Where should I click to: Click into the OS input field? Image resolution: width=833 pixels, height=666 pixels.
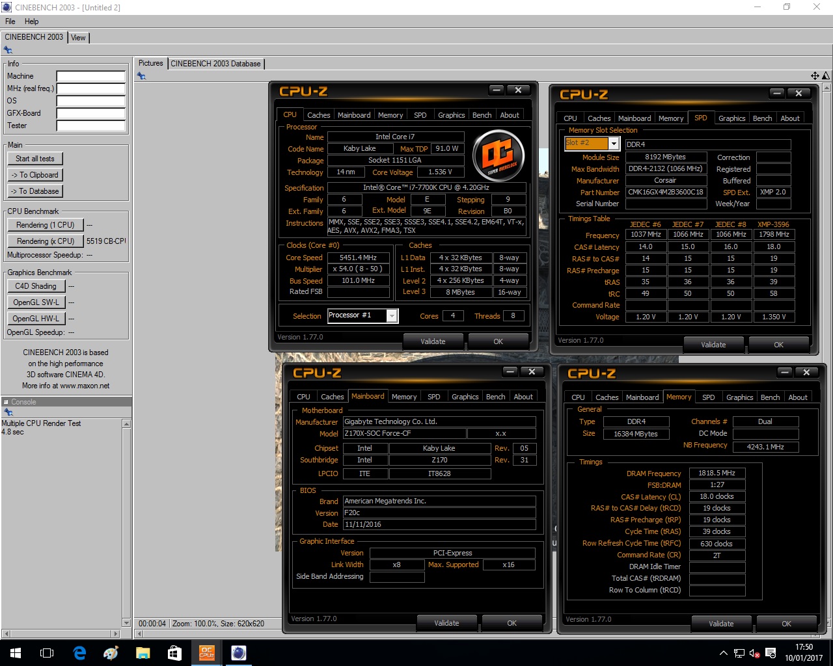(90, 101)
